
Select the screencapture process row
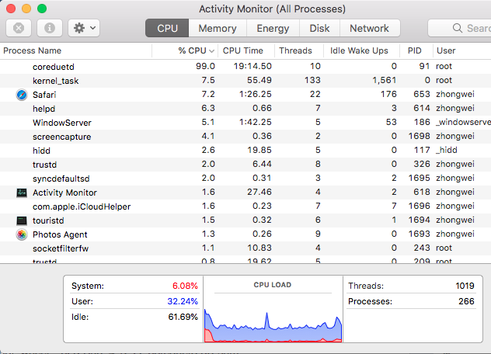coord(245,137)
